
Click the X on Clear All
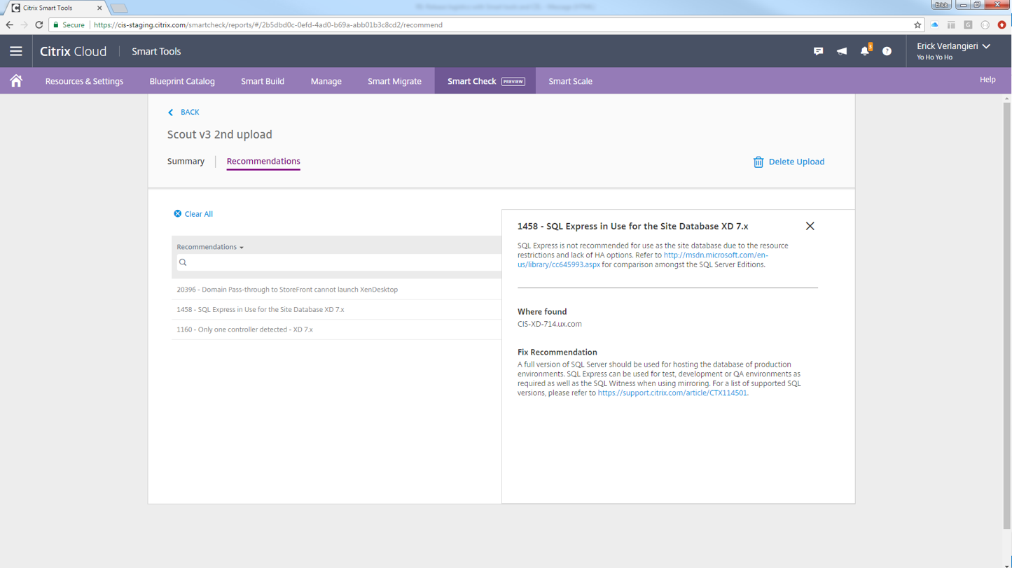[178, 214]
